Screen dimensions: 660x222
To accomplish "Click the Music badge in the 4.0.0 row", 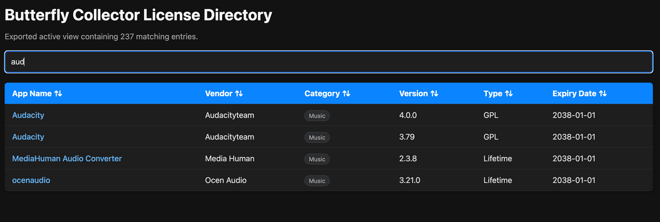I will point(317,115).
